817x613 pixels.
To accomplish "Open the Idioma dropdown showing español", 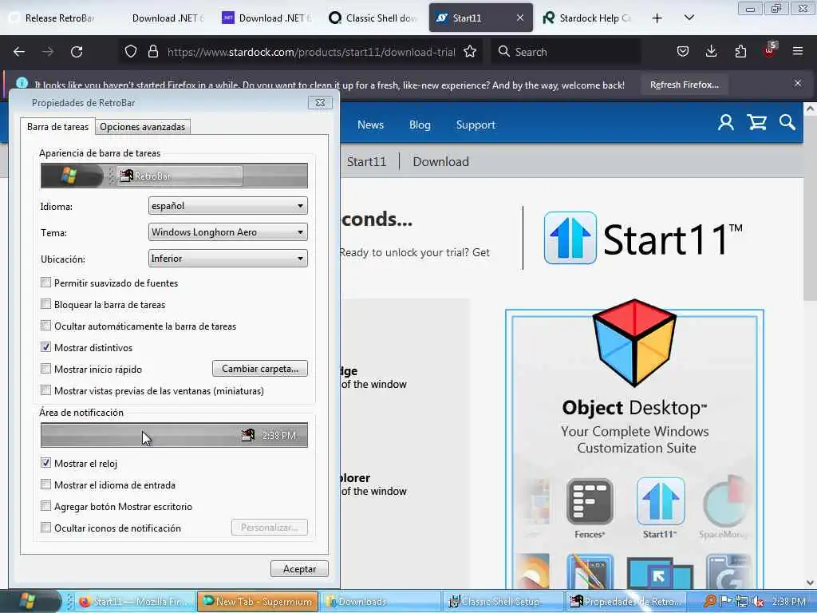I will (x=227, y=205).
